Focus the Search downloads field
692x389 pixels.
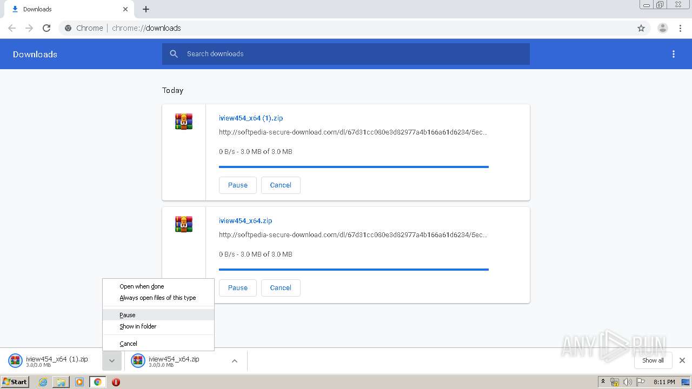tap(346, 54)
